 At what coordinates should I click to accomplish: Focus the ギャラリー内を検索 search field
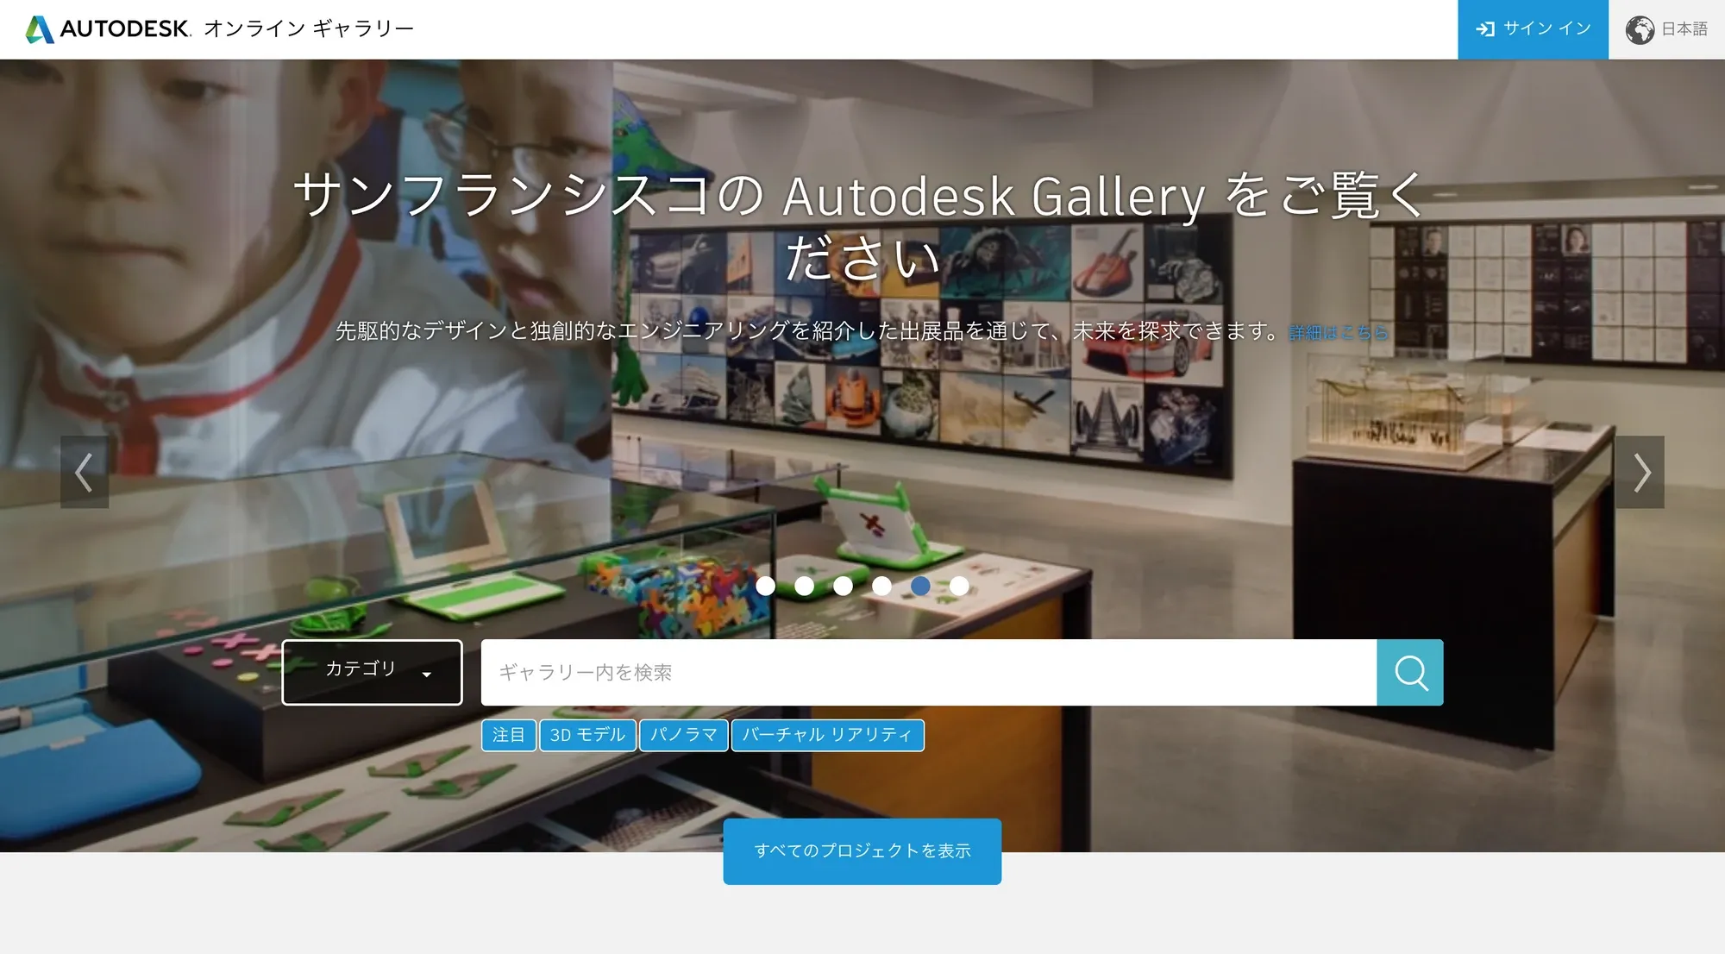929,672
